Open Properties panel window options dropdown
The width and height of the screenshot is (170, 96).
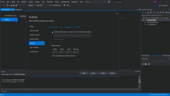click(168, 59)
